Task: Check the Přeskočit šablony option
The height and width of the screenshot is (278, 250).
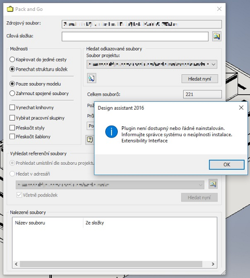Action: pyautogui.click(x=12, y=136)
